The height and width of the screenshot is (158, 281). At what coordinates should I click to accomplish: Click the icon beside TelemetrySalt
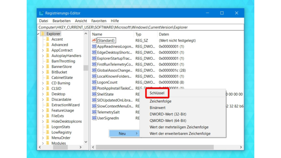click(x=94, y=112)
